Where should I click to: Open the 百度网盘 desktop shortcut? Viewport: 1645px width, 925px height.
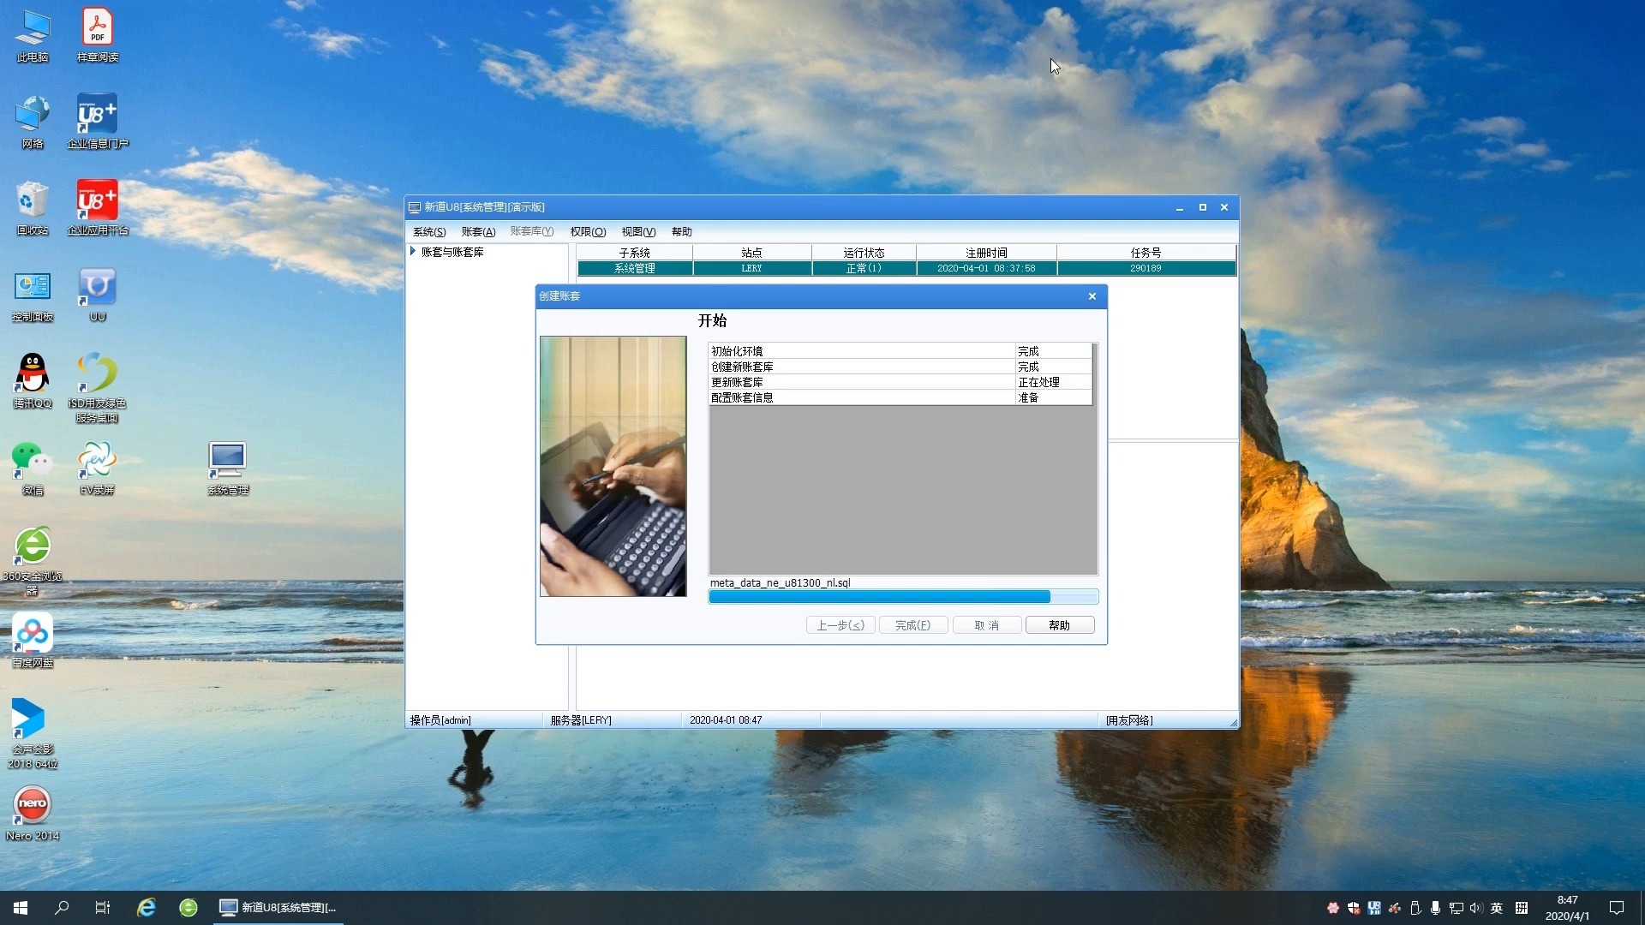(33, 642)
